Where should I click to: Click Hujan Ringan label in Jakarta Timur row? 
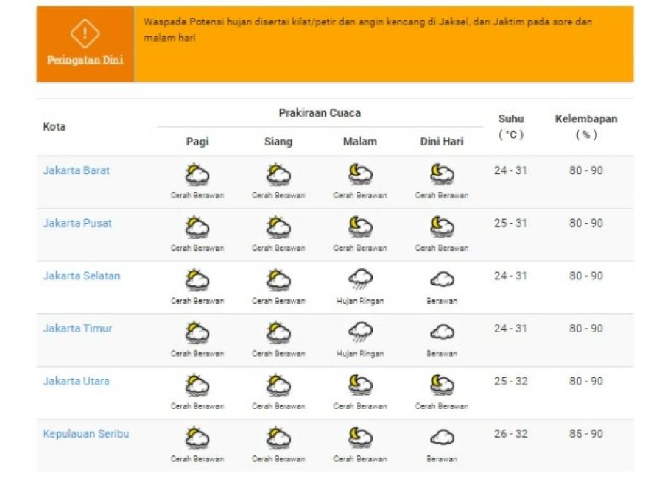[x=360, y=354]
